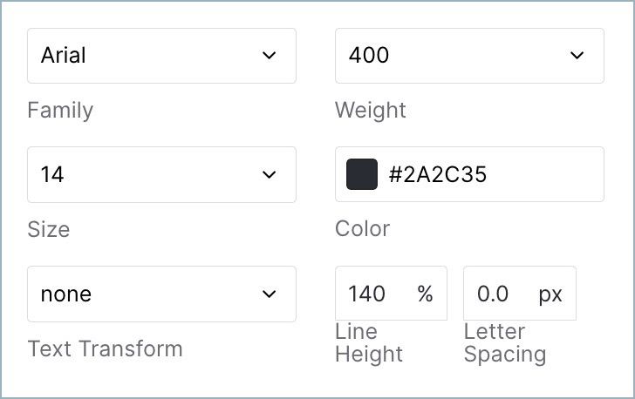Click the Text Transform label
The height and width of the screenshot is (399, 635).
(x=105, y=348)
